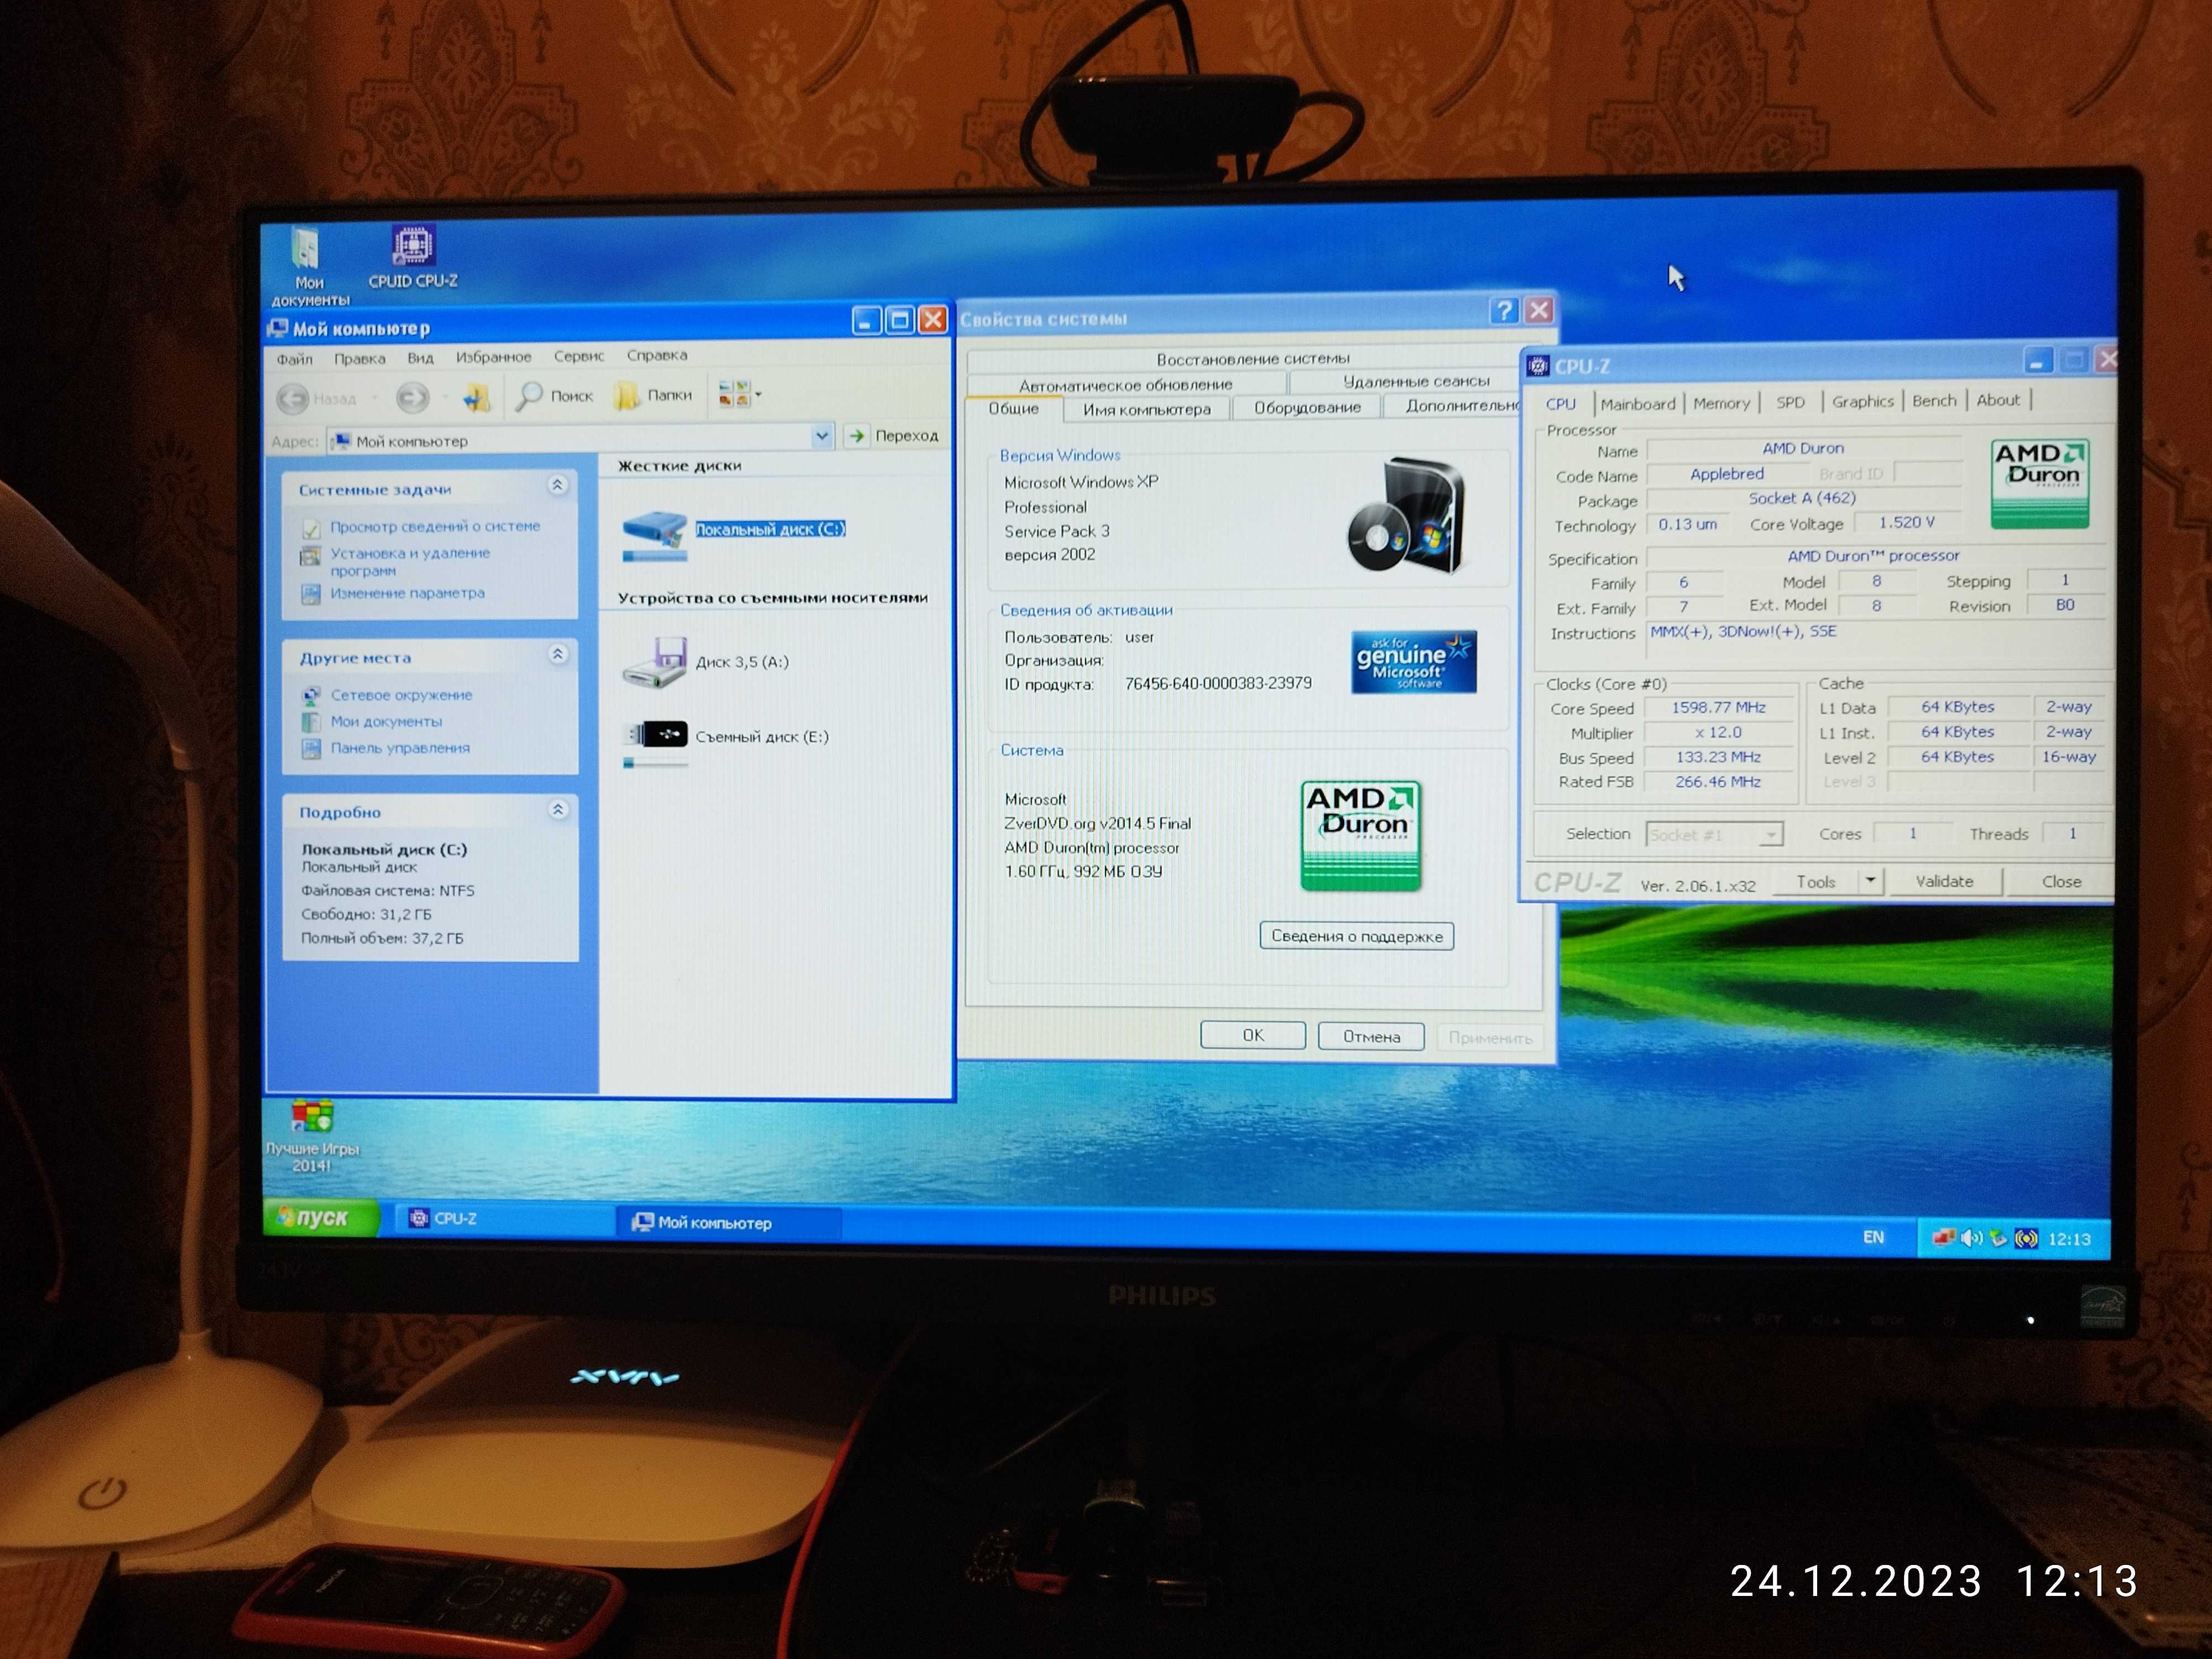Click the EN language indicator

pos(1873,1237)
